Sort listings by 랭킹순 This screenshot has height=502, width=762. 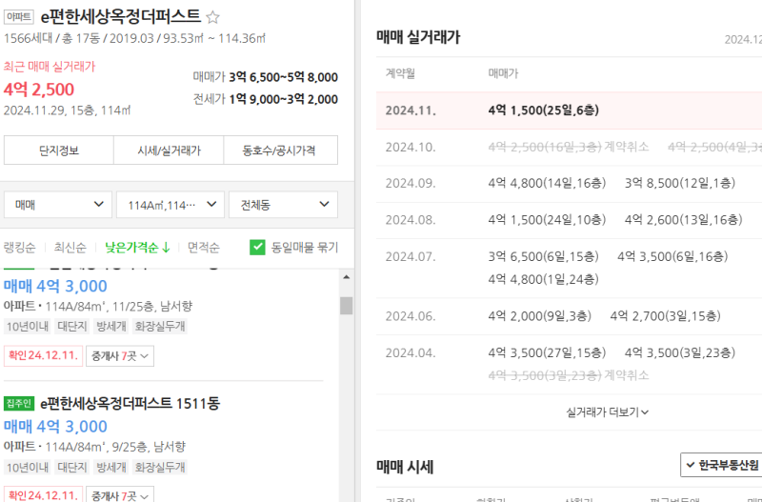tap(19, 248)
